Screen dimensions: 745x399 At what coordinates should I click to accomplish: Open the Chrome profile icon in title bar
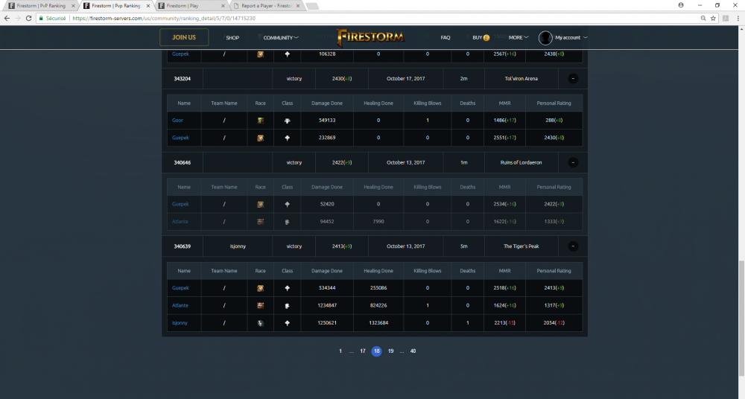[681, 5]
